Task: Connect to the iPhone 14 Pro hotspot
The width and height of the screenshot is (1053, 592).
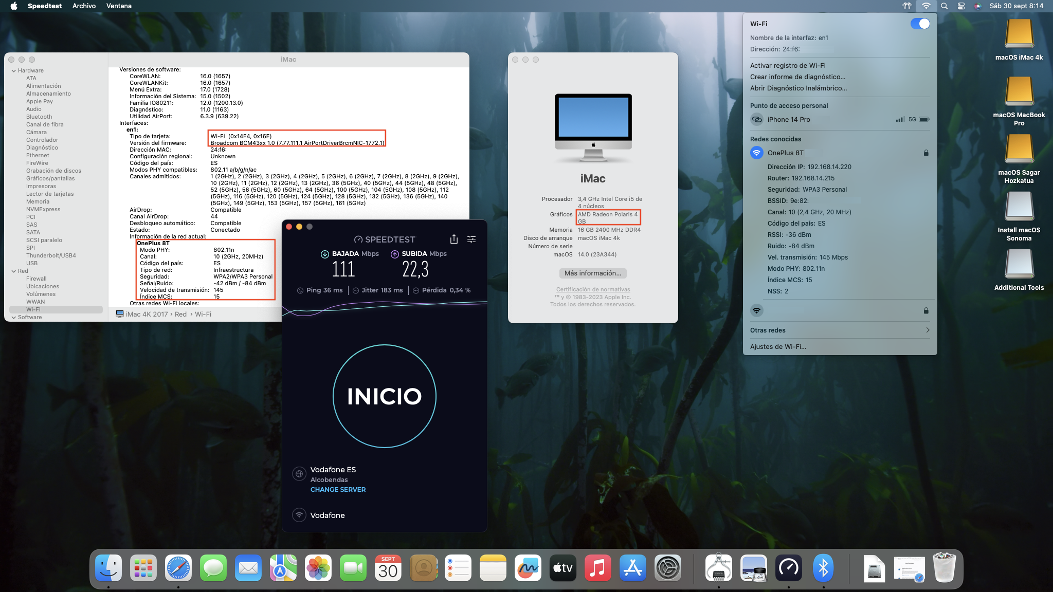Action: tap(839, 119)
